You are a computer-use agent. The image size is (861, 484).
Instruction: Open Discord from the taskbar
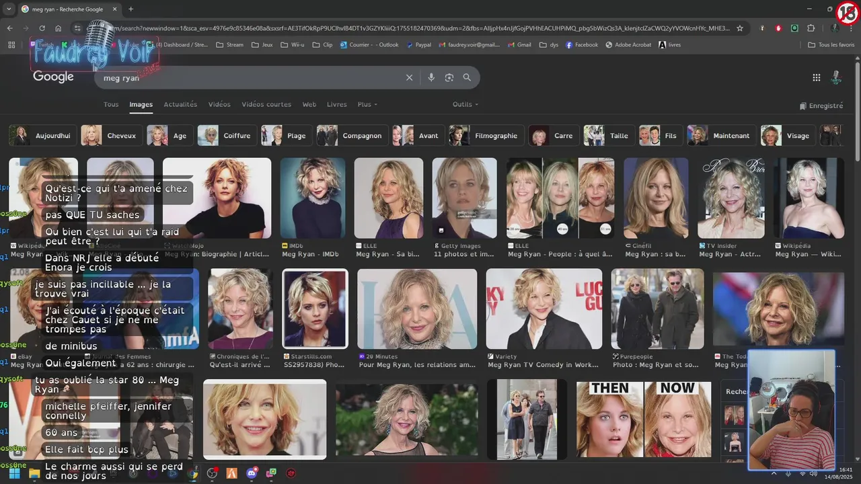(252, 473)
